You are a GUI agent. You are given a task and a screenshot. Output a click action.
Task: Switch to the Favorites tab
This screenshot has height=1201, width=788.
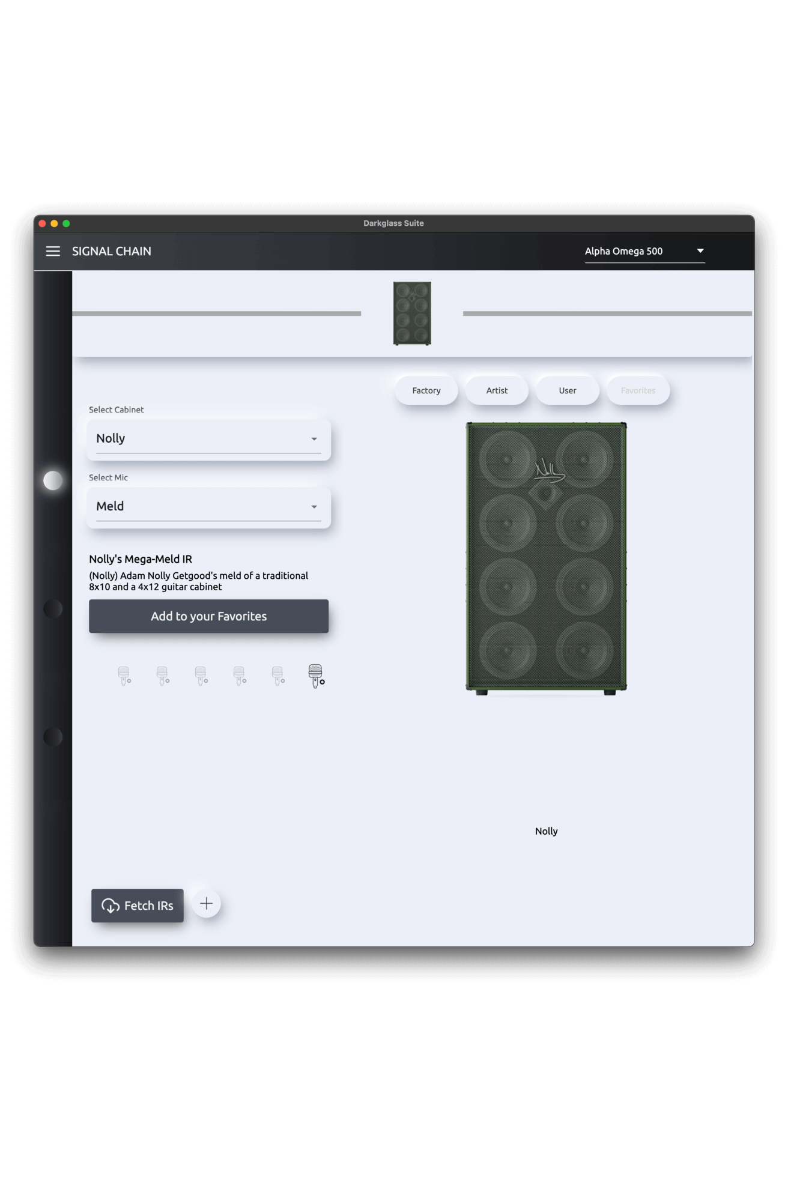click(x=638, y=390)
